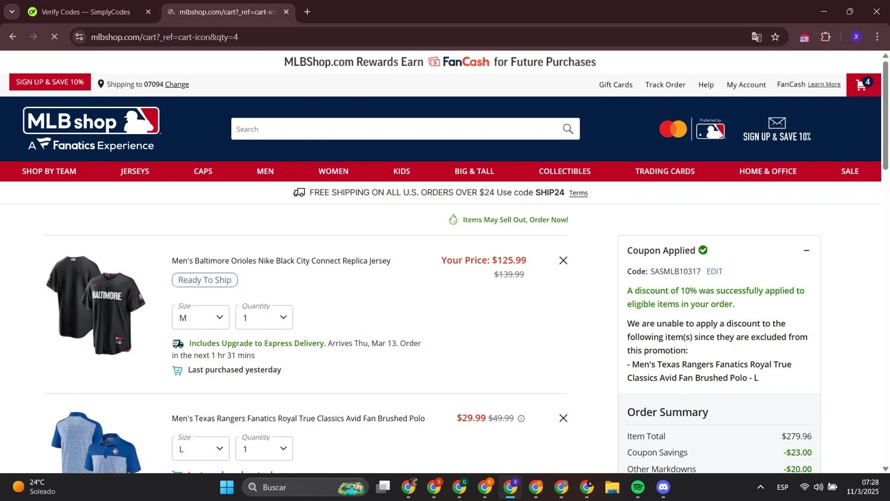
Task: Click the envelope Sign Up & Save 10% icon
Action: click(x=777, y=129)
